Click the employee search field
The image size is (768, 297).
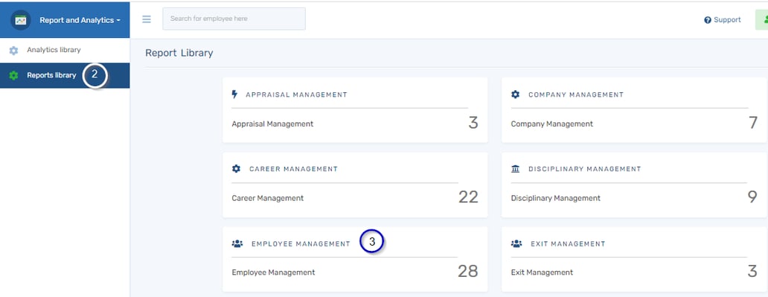click(234, 19)
